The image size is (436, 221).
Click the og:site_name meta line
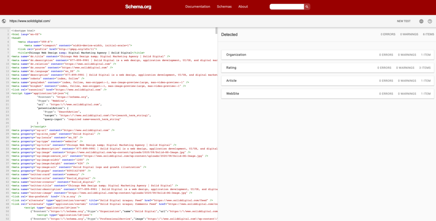click(56, 134)
